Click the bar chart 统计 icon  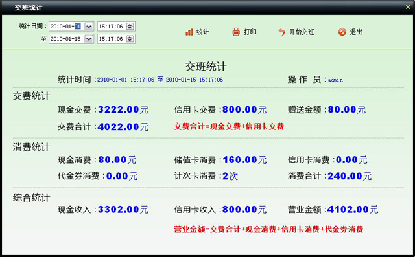(x=189, y=32)
